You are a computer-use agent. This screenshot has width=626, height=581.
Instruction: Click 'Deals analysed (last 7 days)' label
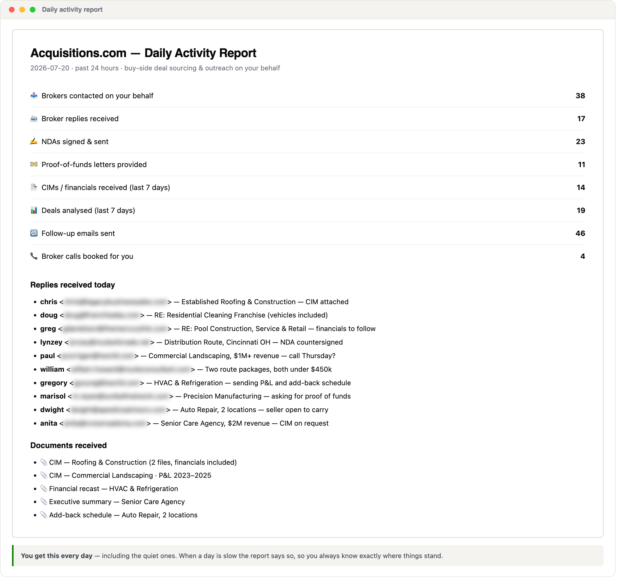(88, 211)
